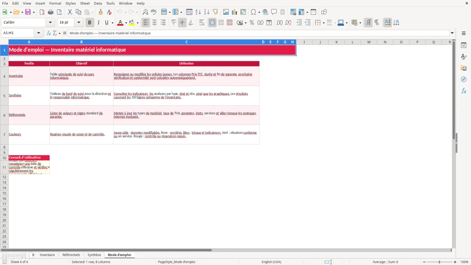The image size is (471, 265).
Task: Open Find and Replace
Action: click(145, 12)
